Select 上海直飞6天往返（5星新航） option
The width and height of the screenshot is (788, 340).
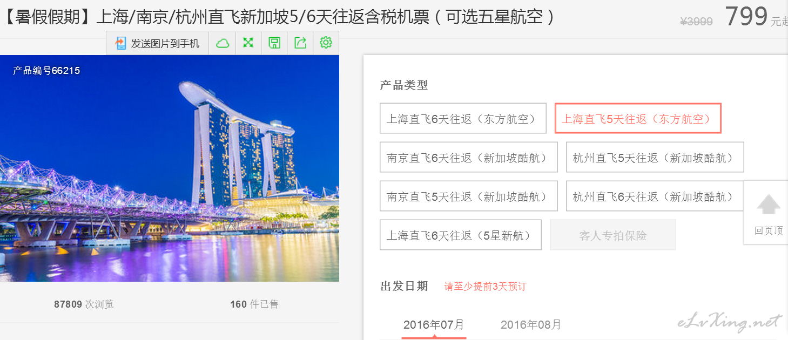pos(460,235)
